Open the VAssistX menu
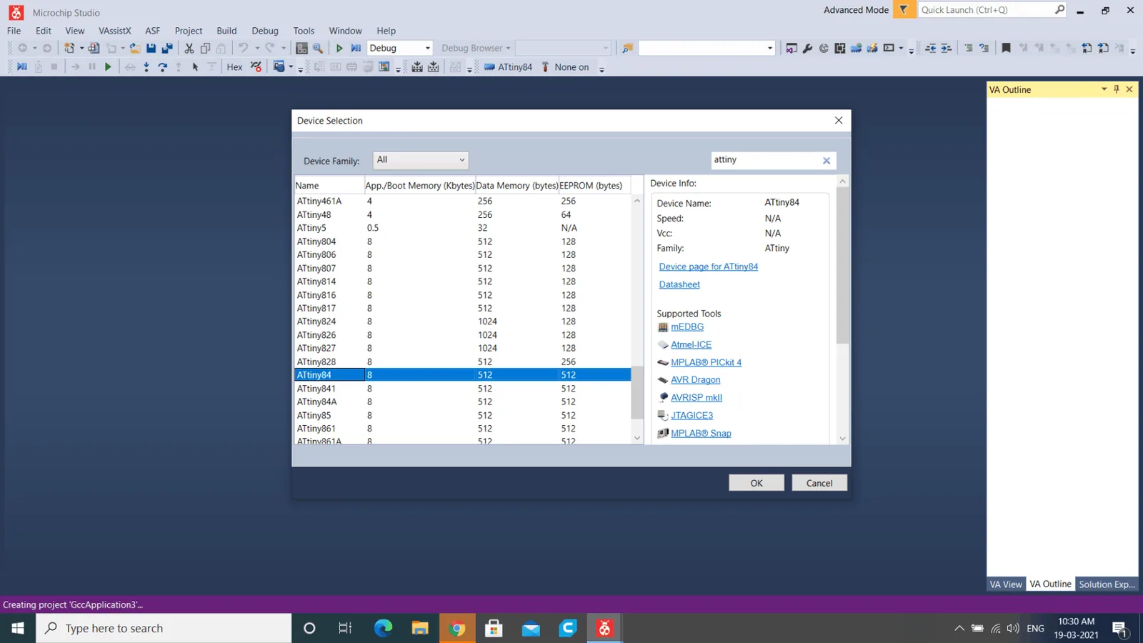Viewport: 1143px width, 643px height. click(x=115, y=31)
